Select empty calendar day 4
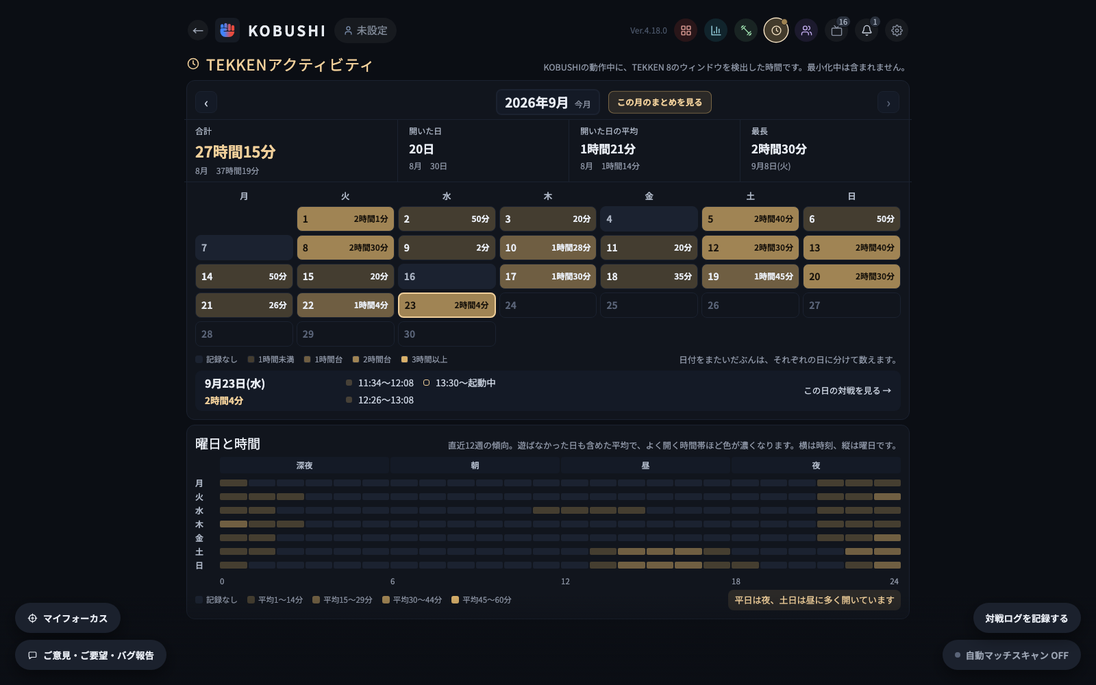The height and width of the screenshot is (685, 1096). (x=649, y=219)
